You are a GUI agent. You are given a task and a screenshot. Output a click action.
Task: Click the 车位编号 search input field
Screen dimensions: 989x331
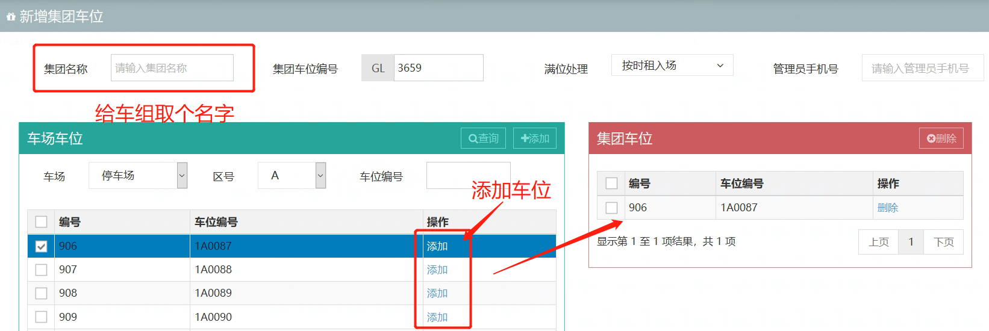coord(468,176)
